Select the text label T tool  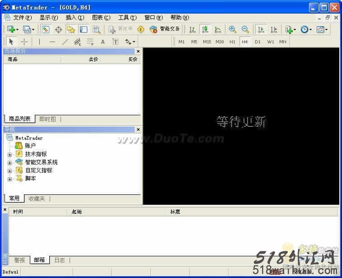[115, 42]
